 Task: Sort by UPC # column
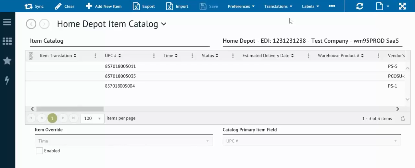(113, 56)
